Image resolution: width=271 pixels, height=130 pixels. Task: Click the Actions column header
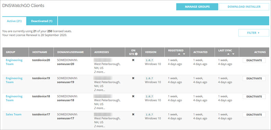[x=254, y=52]
